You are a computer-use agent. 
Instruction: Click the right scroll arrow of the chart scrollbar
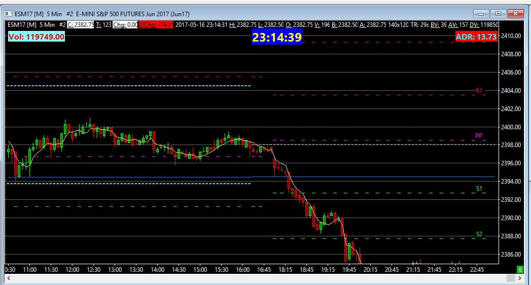520,278
